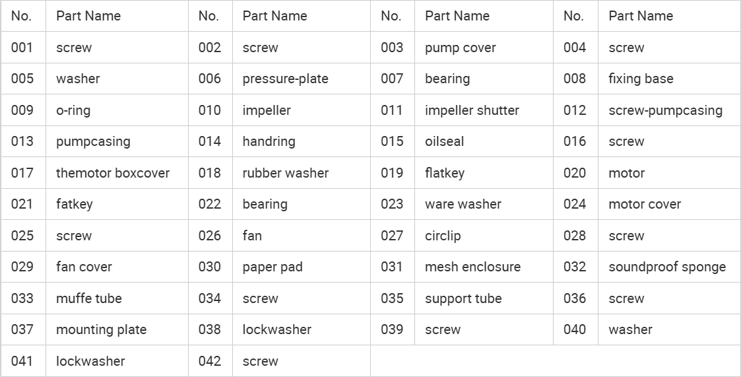The image size is (741, 377).
Task: Select the 'soundproof sponge' part name
Action: pyautogui.click(x=667, y=267)
